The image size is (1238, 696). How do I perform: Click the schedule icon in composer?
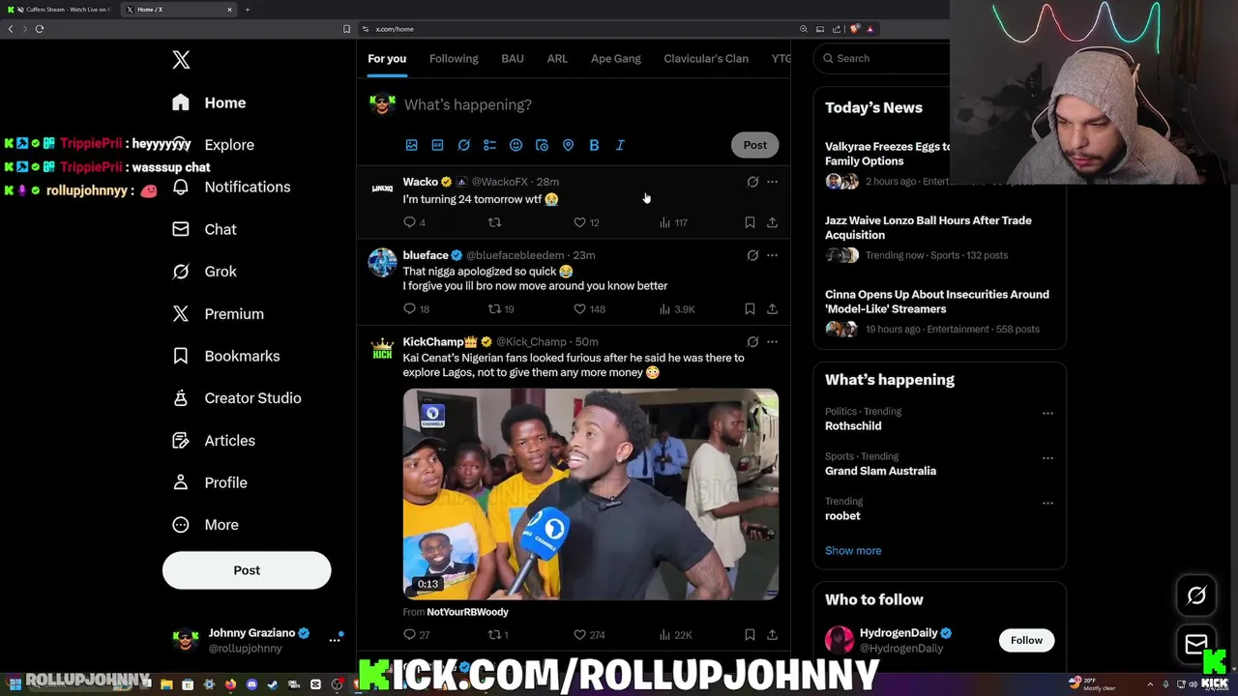pyautogui.click(x=542, y=145)
